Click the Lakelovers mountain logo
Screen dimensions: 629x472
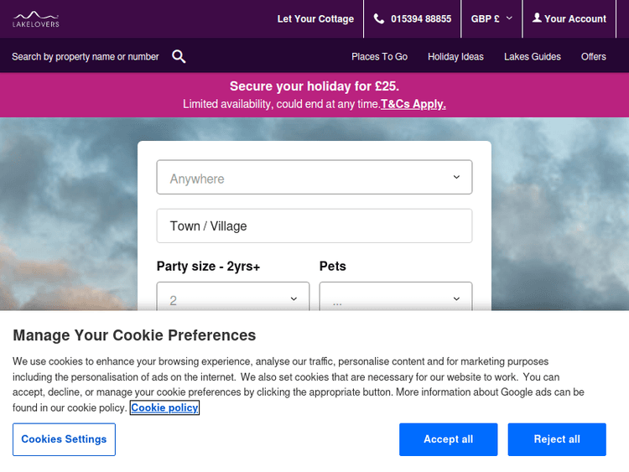pos(35,18)
